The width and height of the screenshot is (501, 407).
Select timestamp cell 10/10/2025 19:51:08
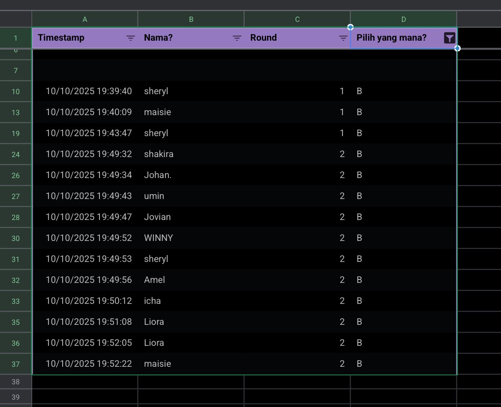(x=85, y=322)
